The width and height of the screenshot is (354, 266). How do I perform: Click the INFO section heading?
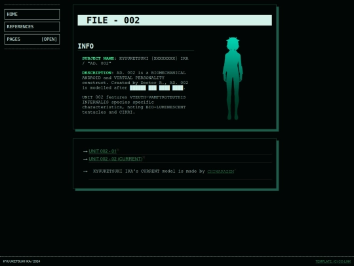tap(86, 46)
